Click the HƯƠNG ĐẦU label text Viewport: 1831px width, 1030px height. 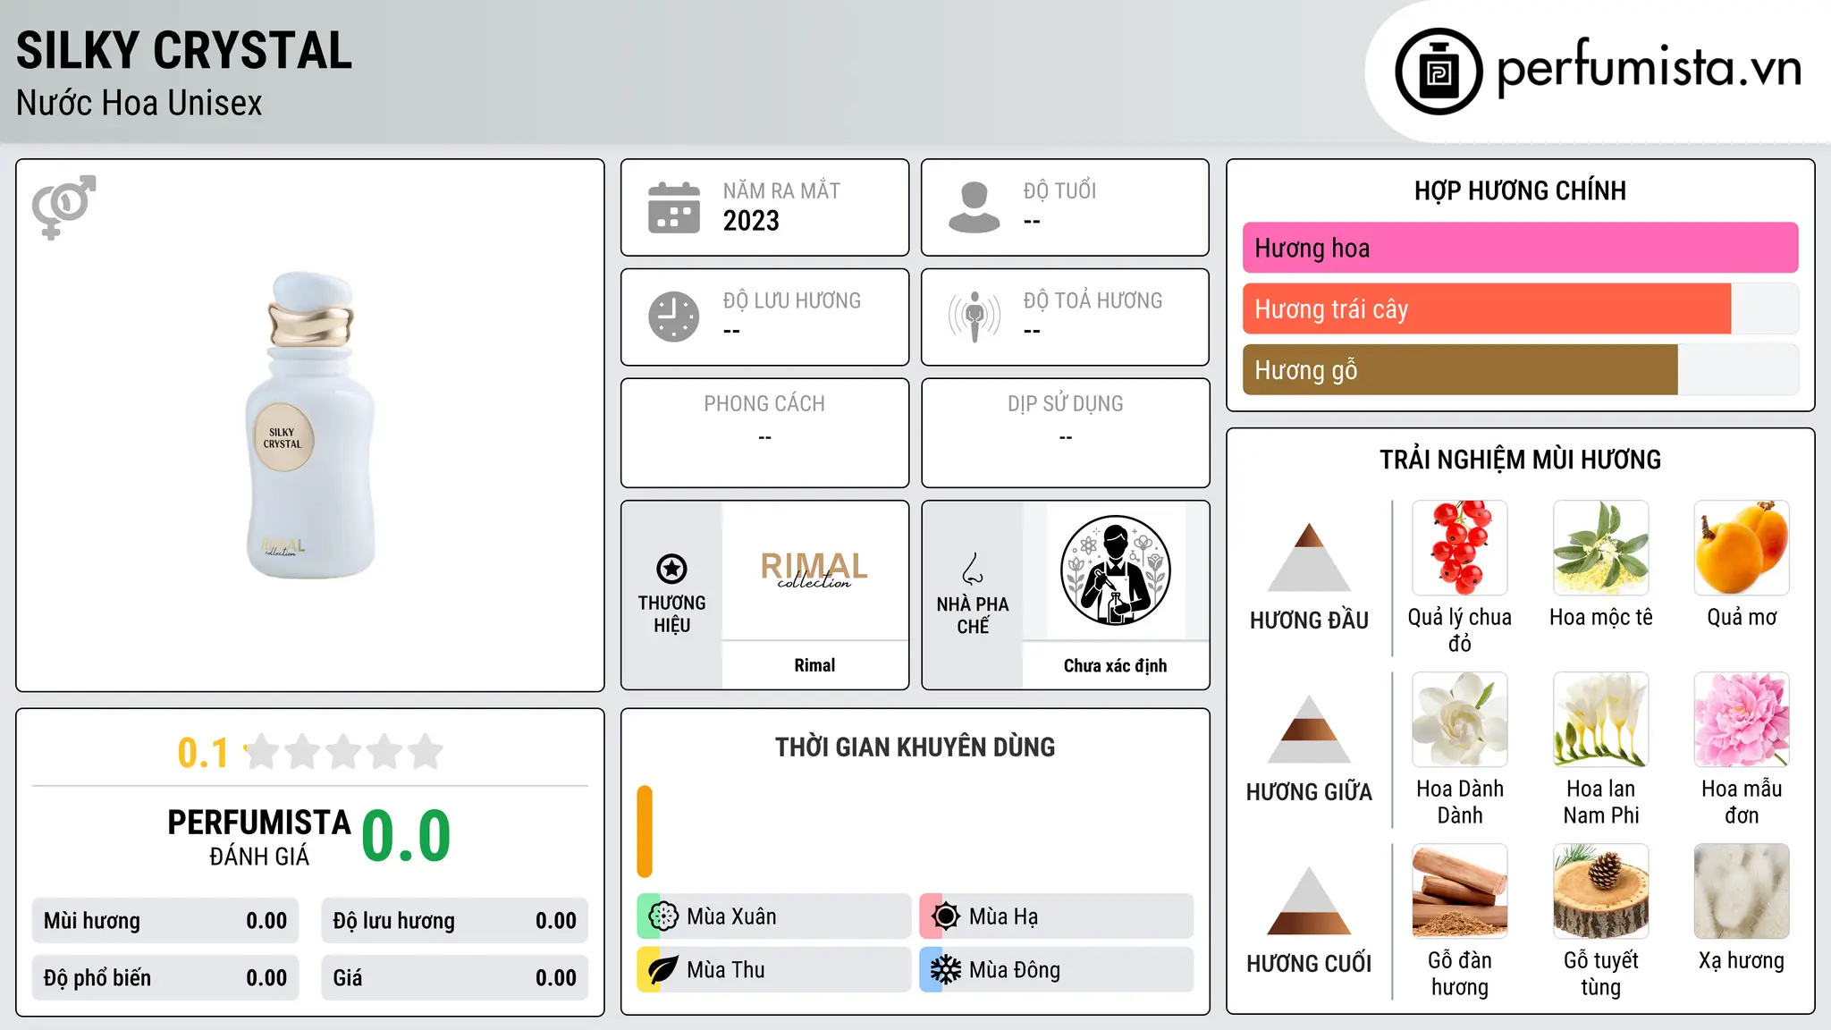1309,621
